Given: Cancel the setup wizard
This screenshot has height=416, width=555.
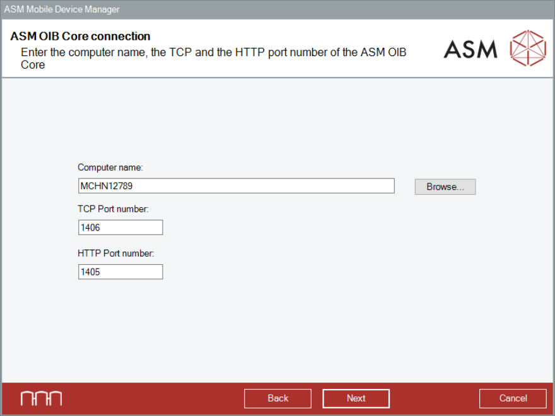Looking at the screenshot, I should (513, 398).
